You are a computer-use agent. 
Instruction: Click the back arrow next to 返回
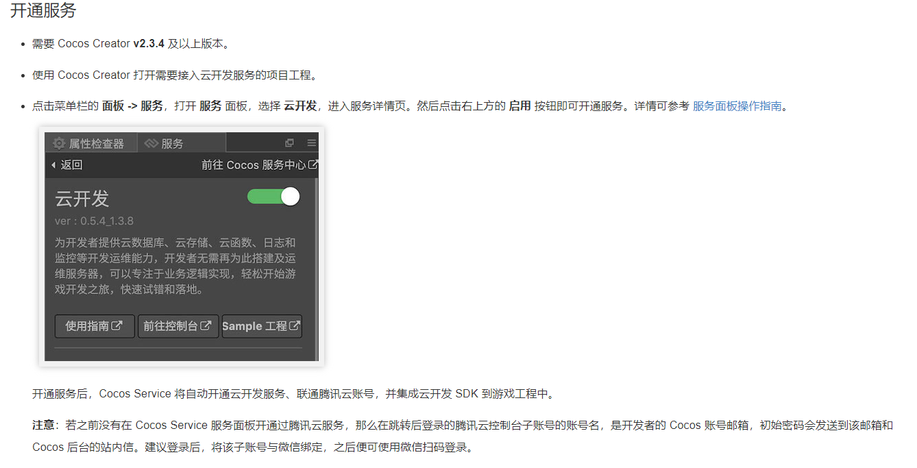coord(53,165)
